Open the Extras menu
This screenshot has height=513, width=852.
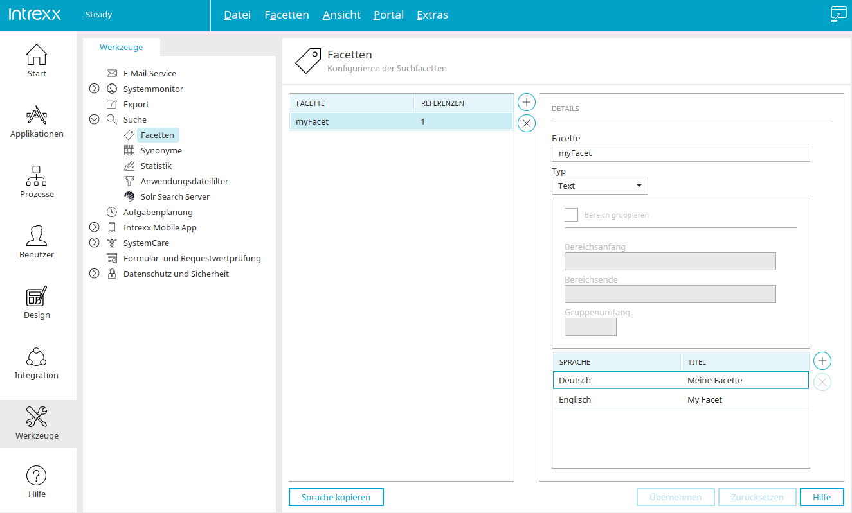[x=432, y=15]
